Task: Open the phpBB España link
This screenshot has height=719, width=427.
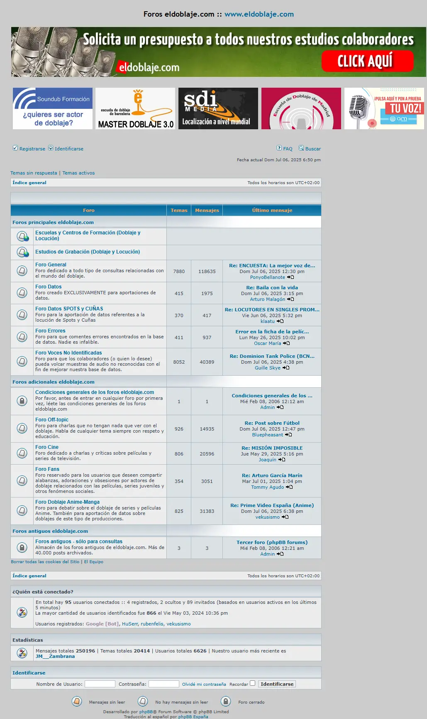Action: tap(193, 717)
